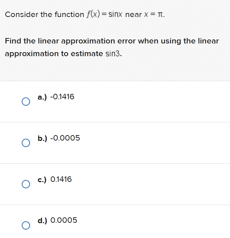Screen dimensions: 230x238
Task: Select the radio button for option a
Action: pos(26,101)
